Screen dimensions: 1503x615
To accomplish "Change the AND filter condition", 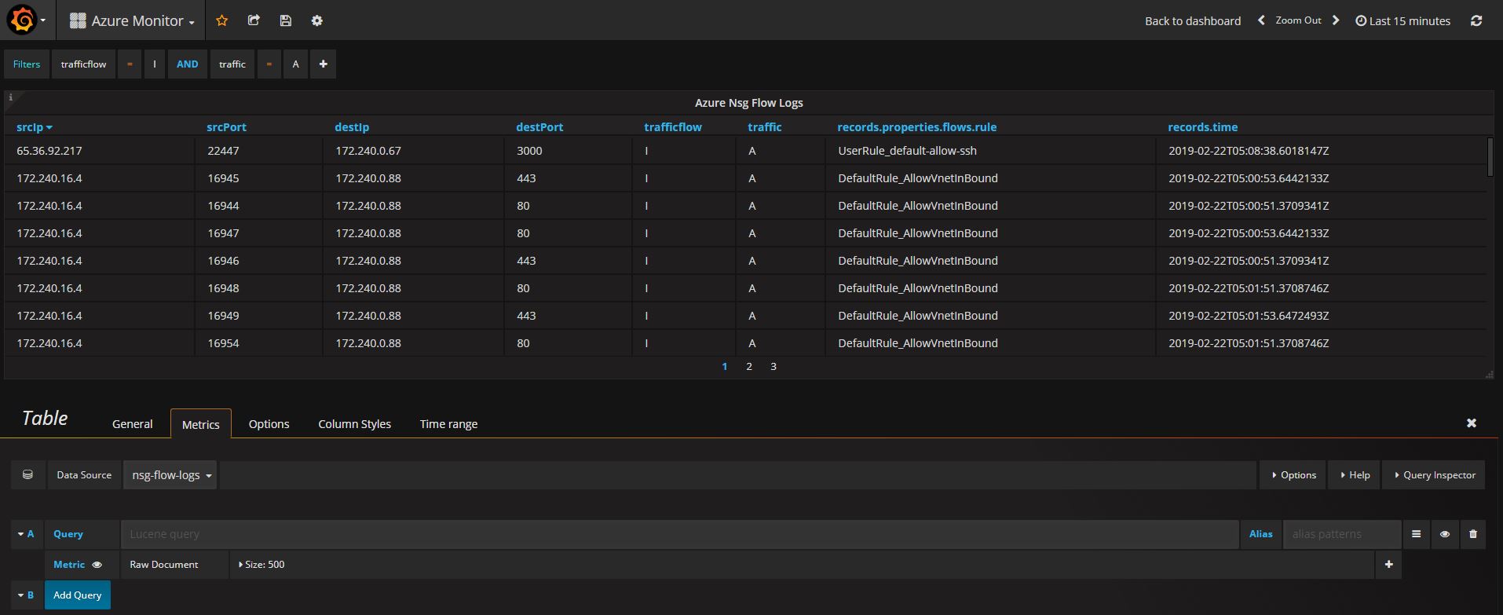I will pos(187,64).
